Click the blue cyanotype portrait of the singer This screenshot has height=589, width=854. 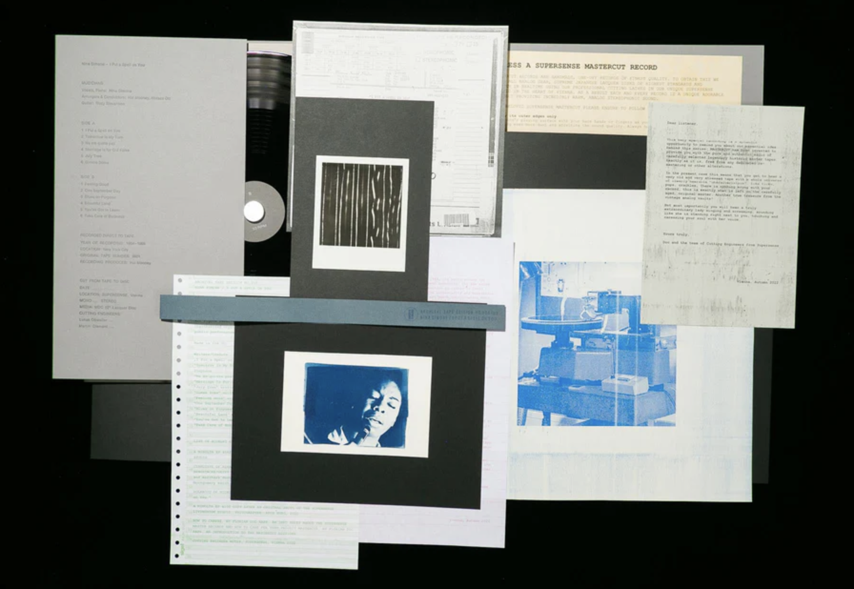tap(356, 405)
